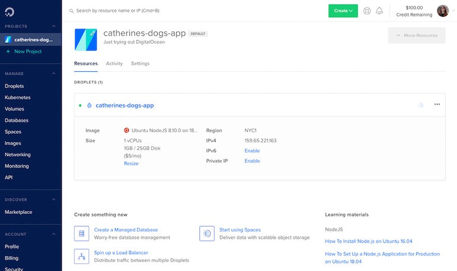This screenshot has width=457, height=271.
Task: Click the DigitalOcean logo icon
Action: [x=9, y=11]
